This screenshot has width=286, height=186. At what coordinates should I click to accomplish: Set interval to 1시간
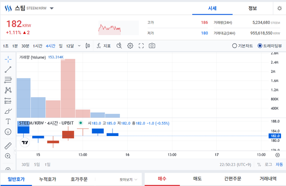tap(38, 46)
